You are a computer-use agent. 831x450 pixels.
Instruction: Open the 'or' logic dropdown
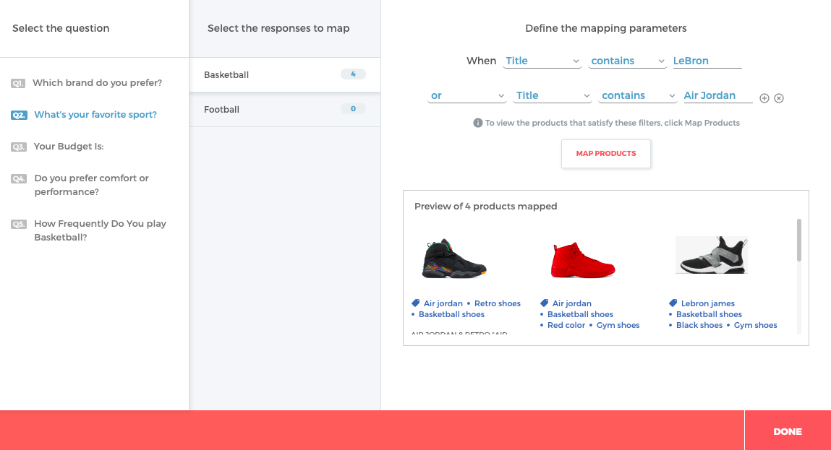point(467,96)
